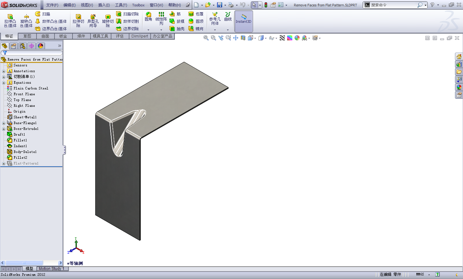The height and width of the screenshot is (279, 463).
Task: Select the 边界切除 boundary cut tool
Action: tap(127, 29)
